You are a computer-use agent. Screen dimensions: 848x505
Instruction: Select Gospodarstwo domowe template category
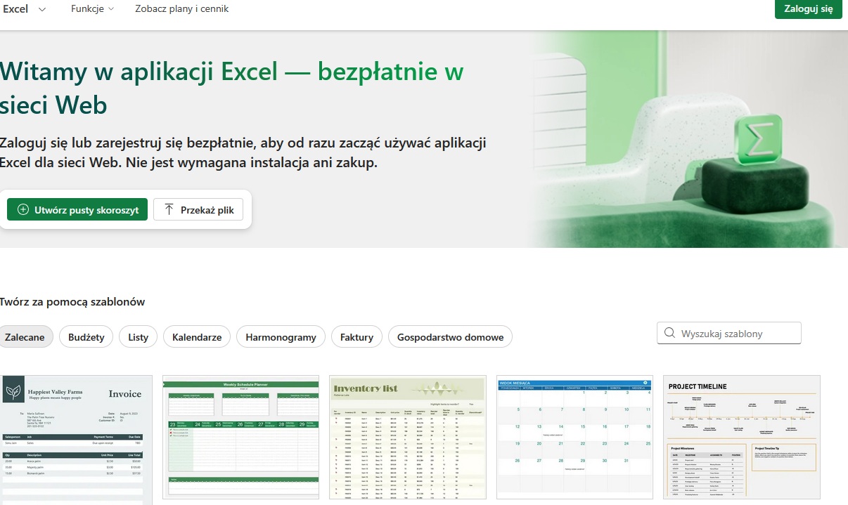click(x=450, y=337)
